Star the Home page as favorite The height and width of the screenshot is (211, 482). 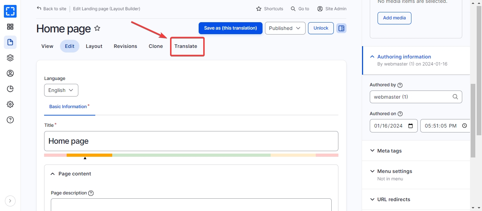(x=97, y=28)
